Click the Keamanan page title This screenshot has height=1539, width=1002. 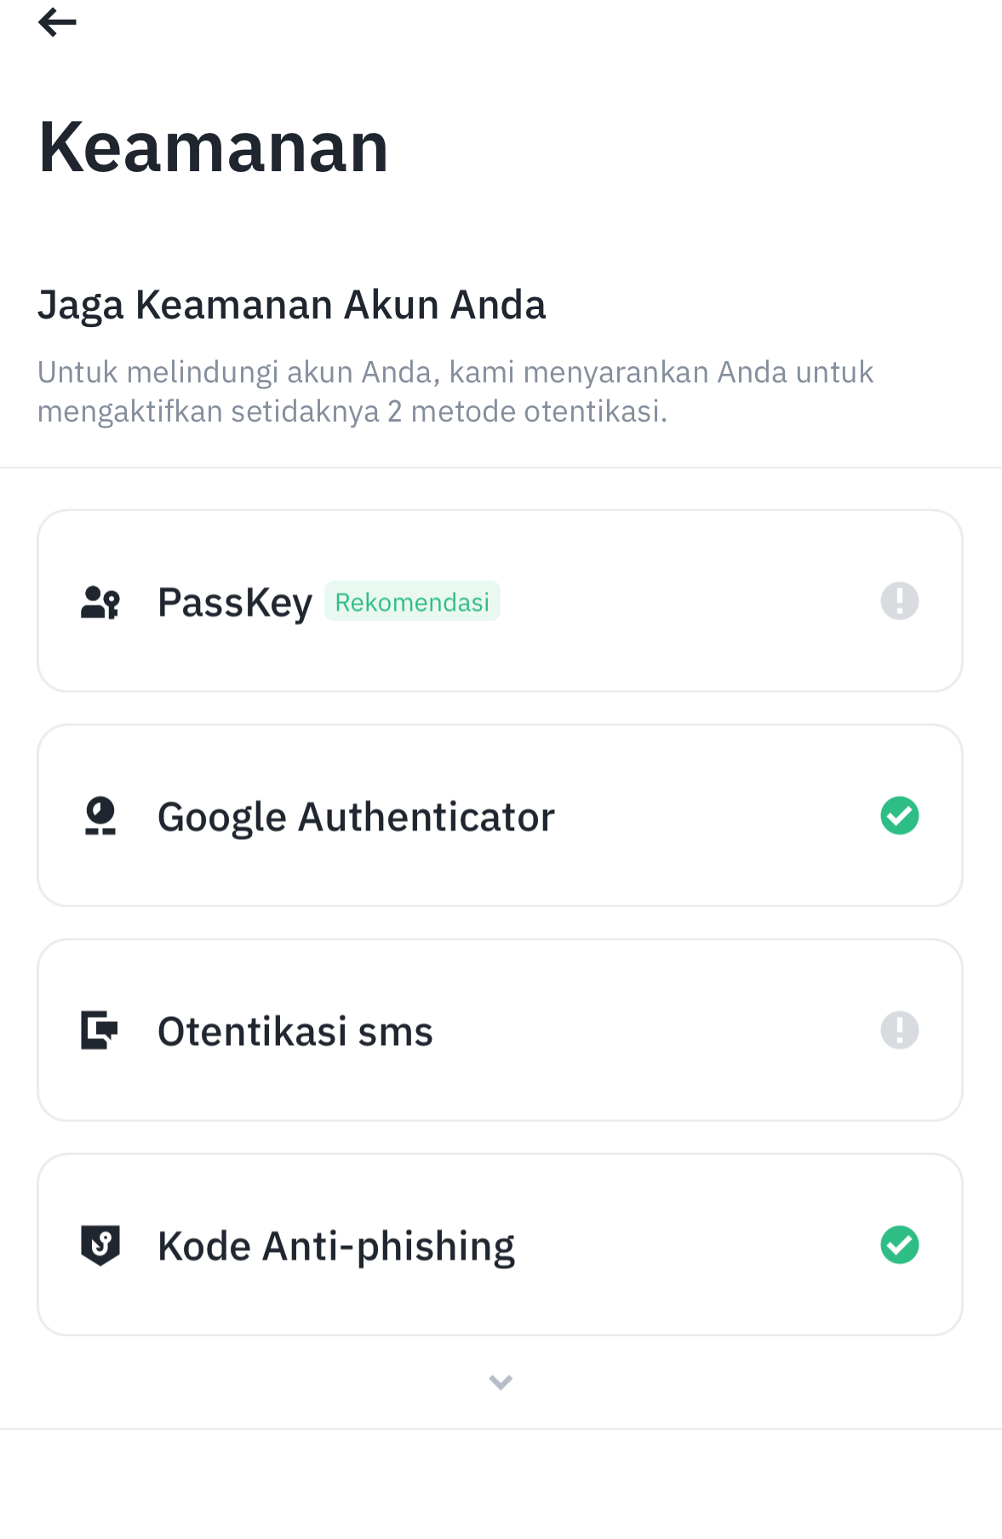[214, 147]
